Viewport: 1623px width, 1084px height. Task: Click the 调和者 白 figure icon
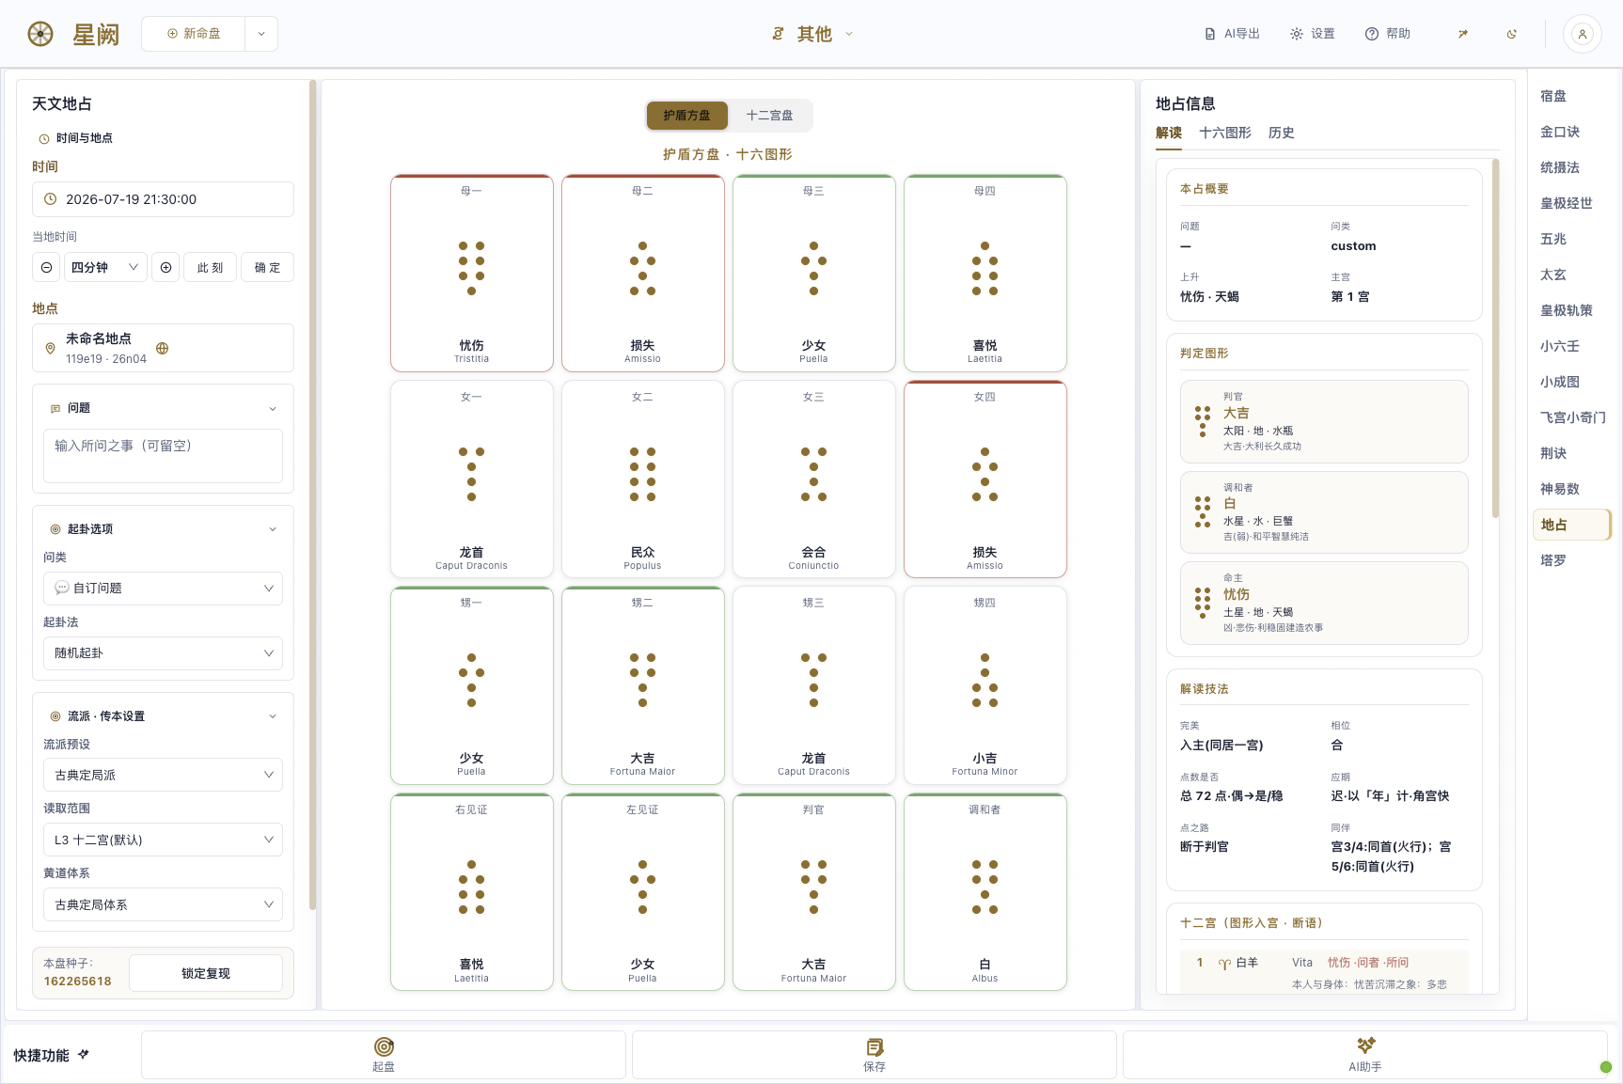[x=1203, y=512]
